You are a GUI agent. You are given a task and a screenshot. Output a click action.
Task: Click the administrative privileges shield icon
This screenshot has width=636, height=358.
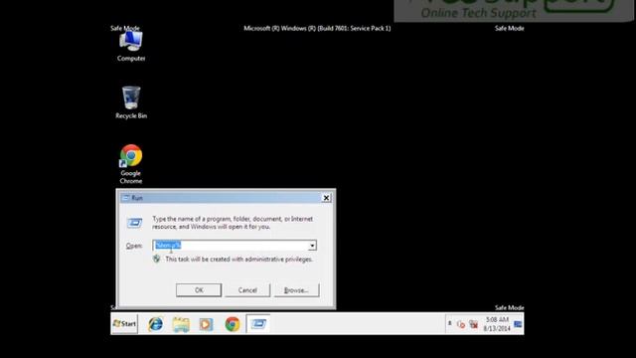[x=157, y=259]
